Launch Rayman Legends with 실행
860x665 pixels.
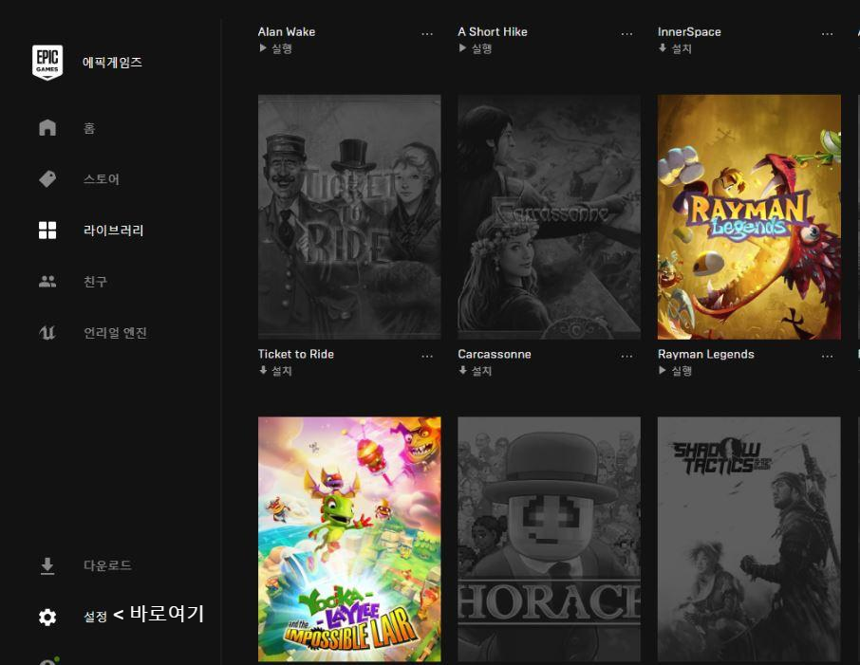tap(675, 371)
